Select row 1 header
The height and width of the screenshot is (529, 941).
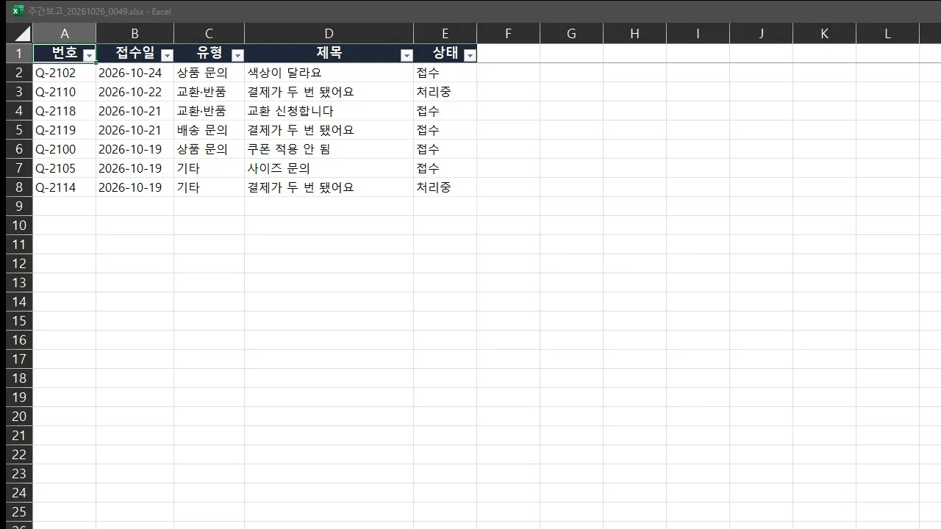[x=19, y=54]
